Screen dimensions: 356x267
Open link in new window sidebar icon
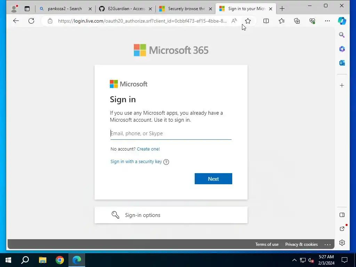342,229
